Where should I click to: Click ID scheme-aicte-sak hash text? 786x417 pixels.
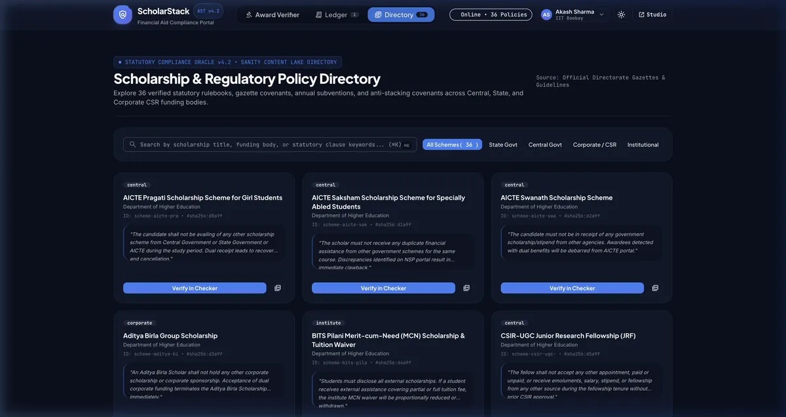click(x=362, y=225)
